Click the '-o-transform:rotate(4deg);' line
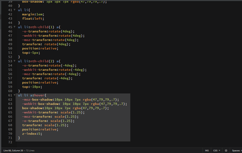 pyautogui.click(x=48, y=32)
